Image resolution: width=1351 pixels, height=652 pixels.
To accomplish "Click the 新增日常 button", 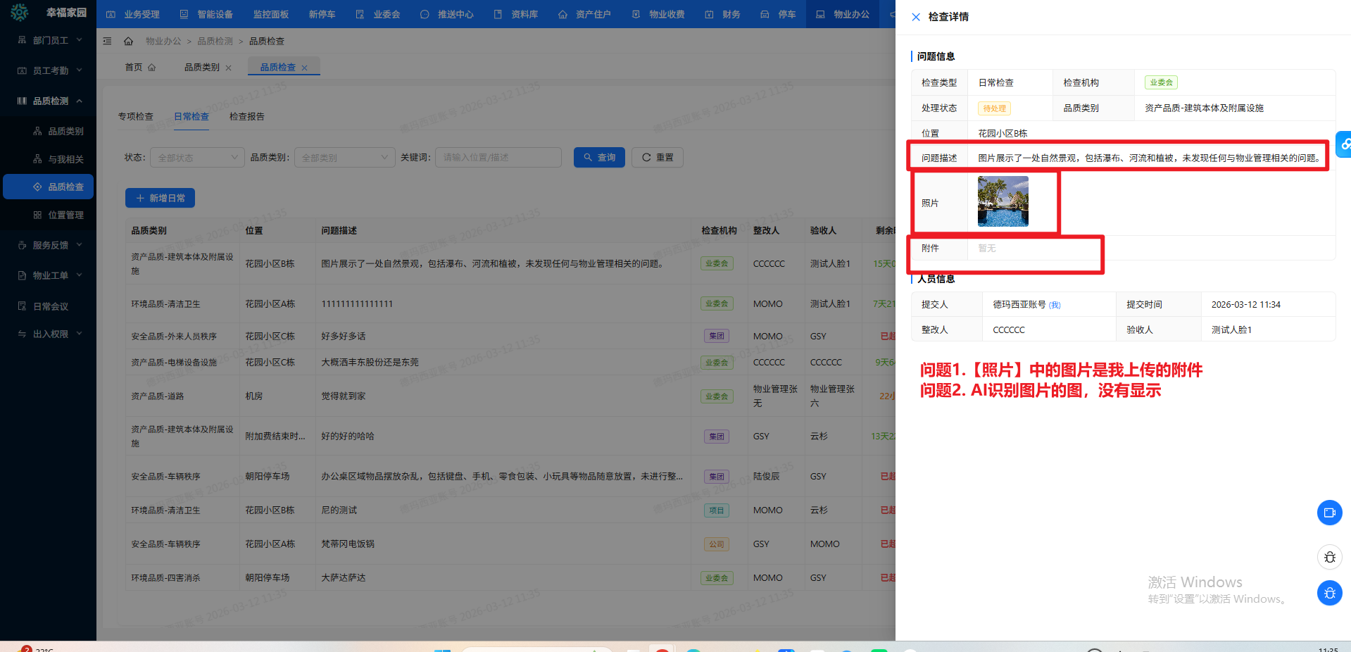I will click(160, 198).
